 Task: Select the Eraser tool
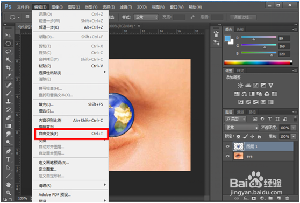pos(8,117)
